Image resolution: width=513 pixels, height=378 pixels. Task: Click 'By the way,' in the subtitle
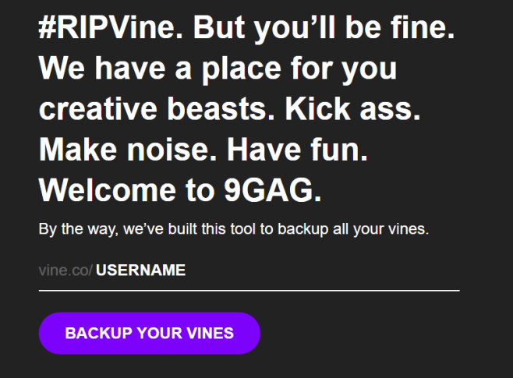[79, 229]
